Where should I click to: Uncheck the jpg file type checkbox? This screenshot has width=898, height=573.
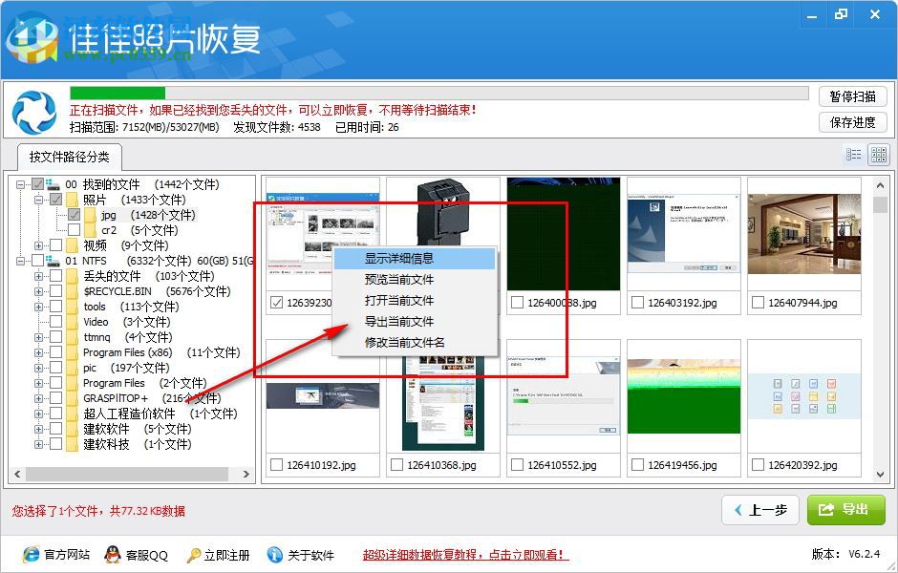point(74,215)
